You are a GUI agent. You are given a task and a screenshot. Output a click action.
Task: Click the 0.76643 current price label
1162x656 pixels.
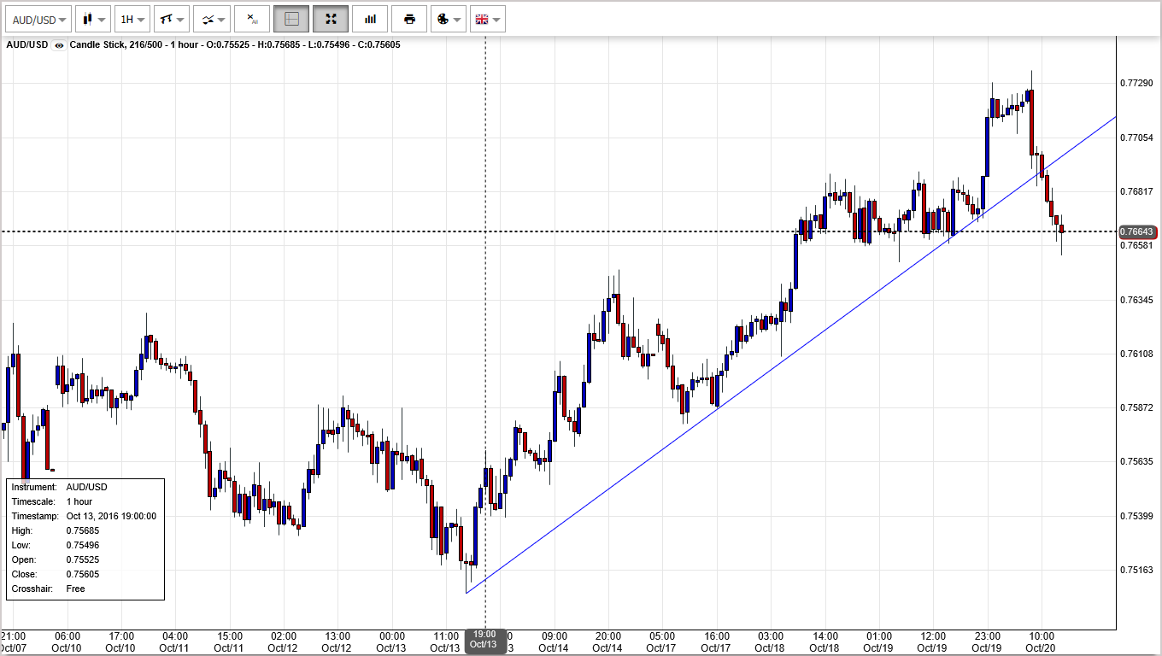[1138, 231]
